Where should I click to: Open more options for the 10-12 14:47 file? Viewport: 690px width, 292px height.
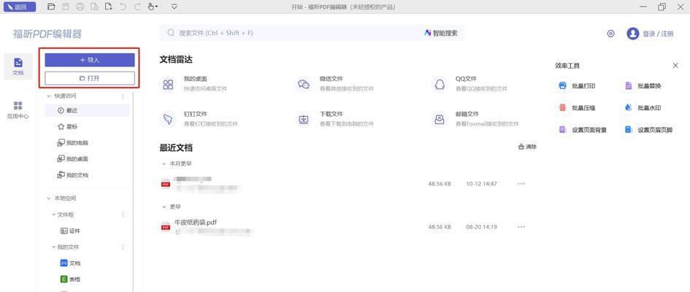coord(521,184)
